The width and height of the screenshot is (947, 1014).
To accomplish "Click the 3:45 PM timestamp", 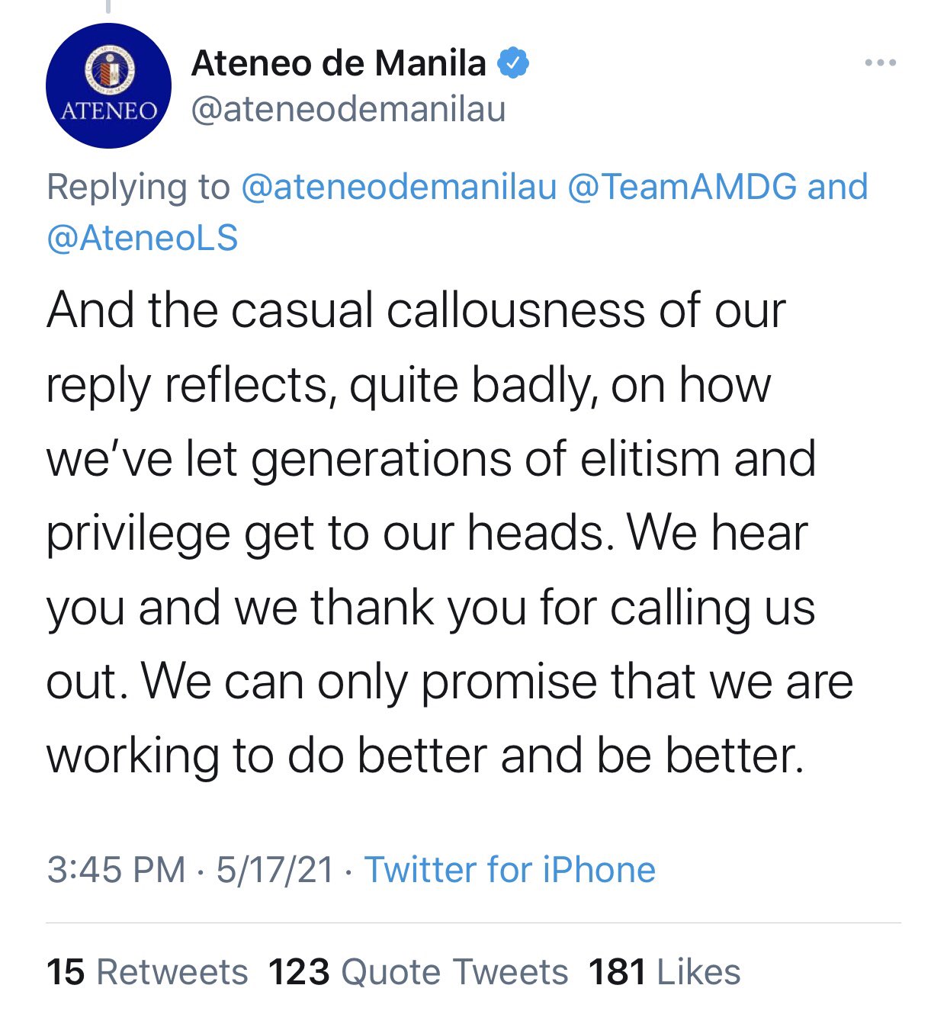I will (x=116, y=870).
